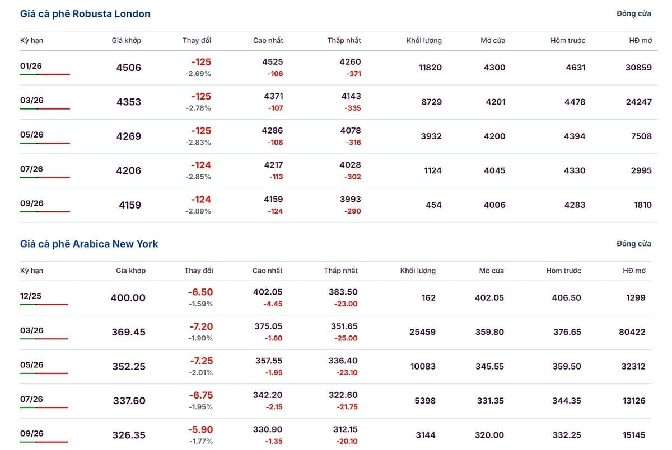The width and height of the screenshot is (672, 450).
Task: Click the 'Giá cà phê Arabica New York' heading
Action: click(x=89, y=244)
